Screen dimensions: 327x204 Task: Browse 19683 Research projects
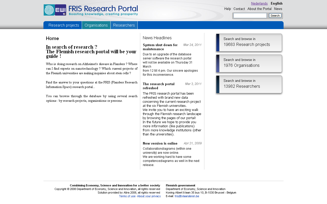pyautogui.click(x=249, y=42)
